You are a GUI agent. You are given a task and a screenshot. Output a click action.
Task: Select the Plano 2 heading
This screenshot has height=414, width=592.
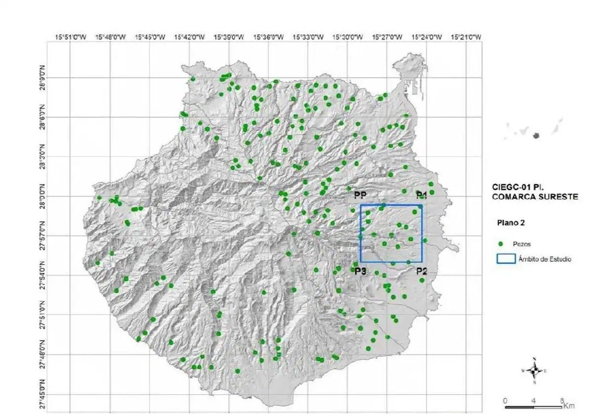[x=510, y=223]
